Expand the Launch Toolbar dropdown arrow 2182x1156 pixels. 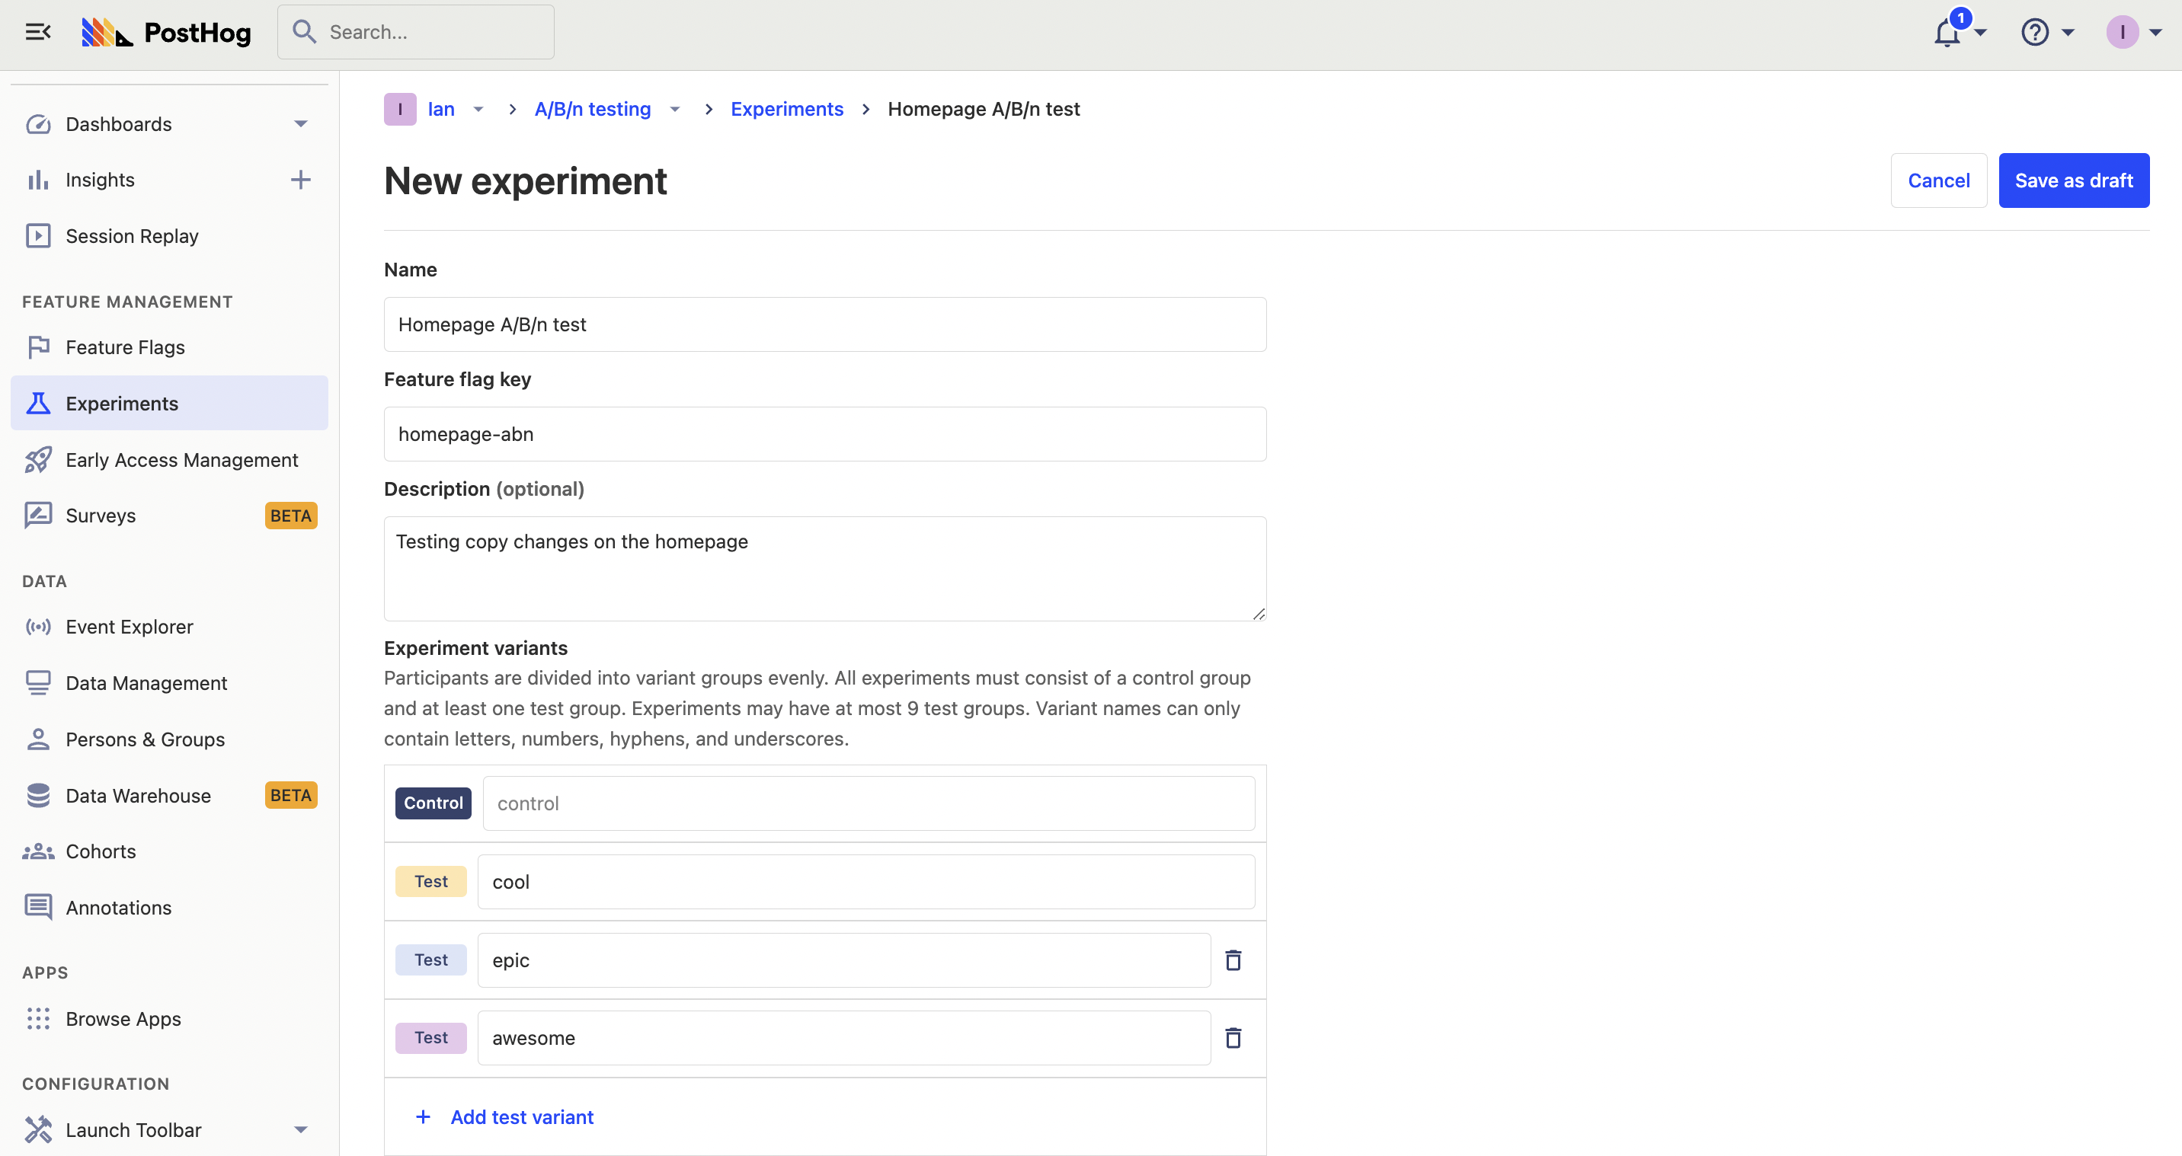pyautogui.click(x=300, y=1130)
